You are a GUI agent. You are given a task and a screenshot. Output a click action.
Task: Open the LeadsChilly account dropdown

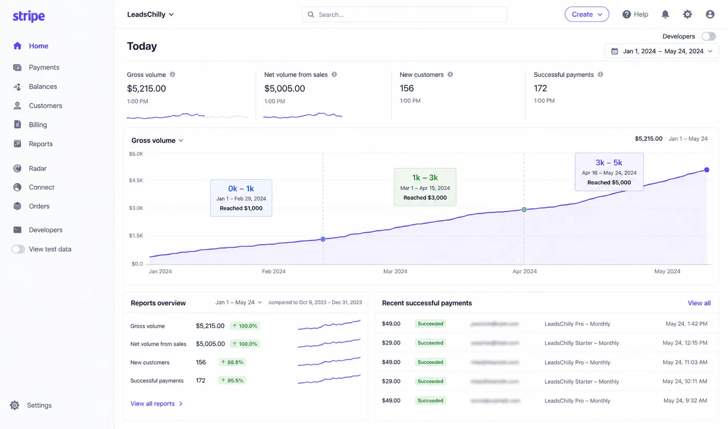pos(151,15)
